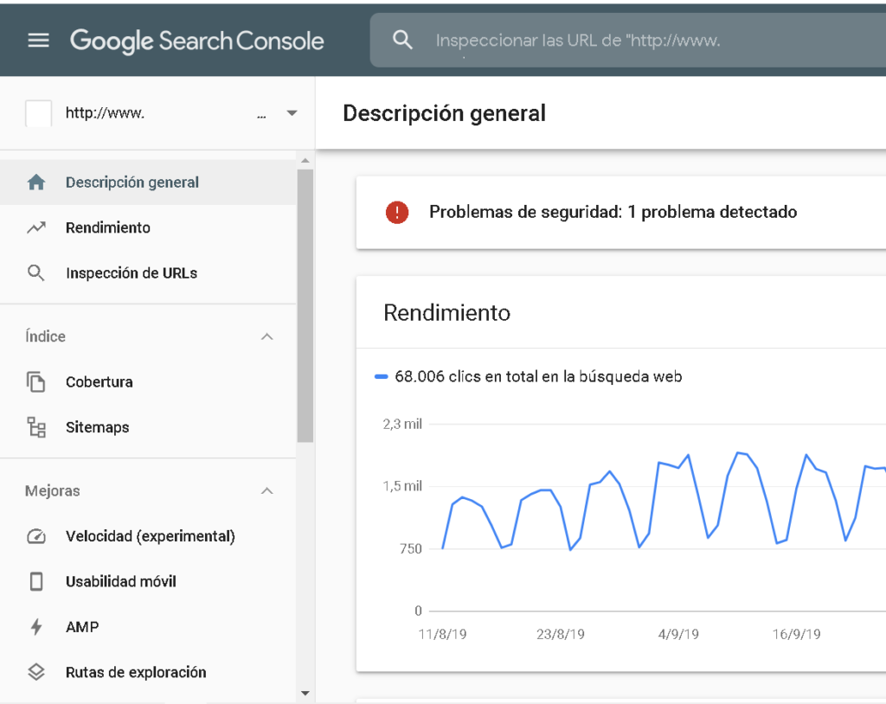The width and height of the screenshot is (886, 704).
Task: Click the magnifier icon beside Inspección de URLs
Action: pyautogui.click(x=36, y=273)
